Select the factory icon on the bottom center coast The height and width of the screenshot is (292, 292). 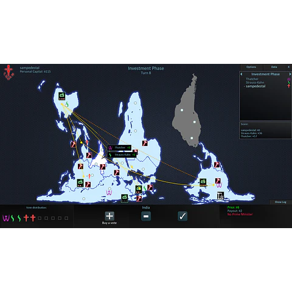pos(125,198)
